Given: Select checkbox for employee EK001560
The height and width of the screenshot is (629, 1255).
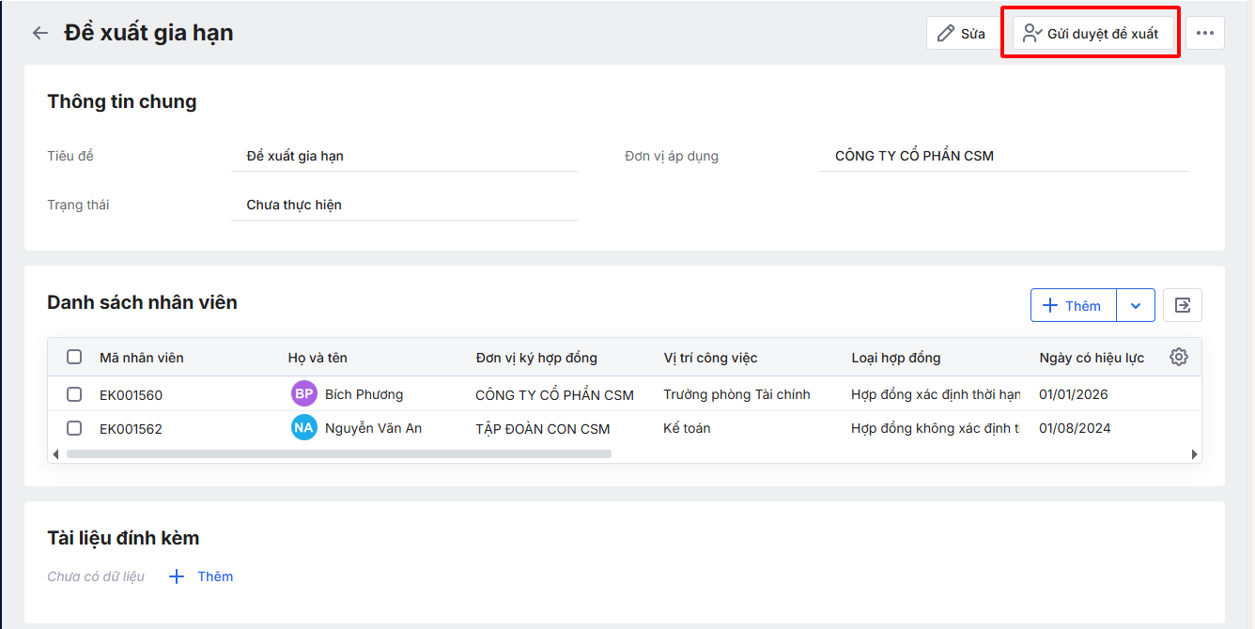Looking at the screenshot, I should [74, 394].
